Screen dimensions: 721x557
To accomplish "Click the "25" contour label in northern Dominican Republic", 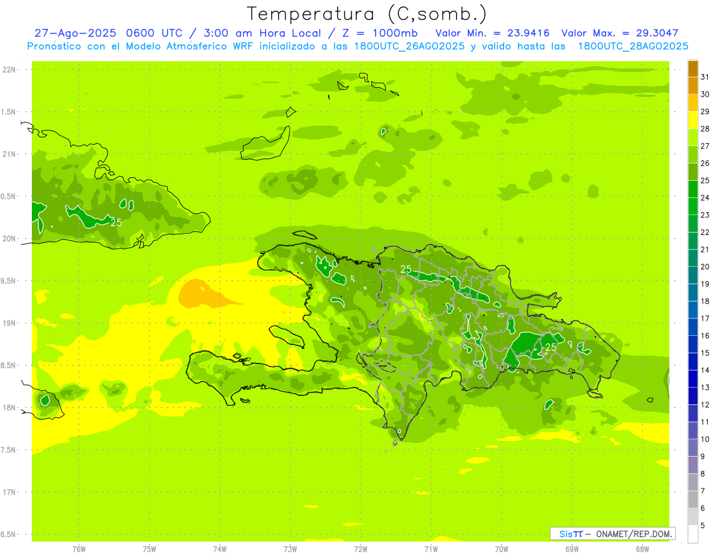I will 406,269.
